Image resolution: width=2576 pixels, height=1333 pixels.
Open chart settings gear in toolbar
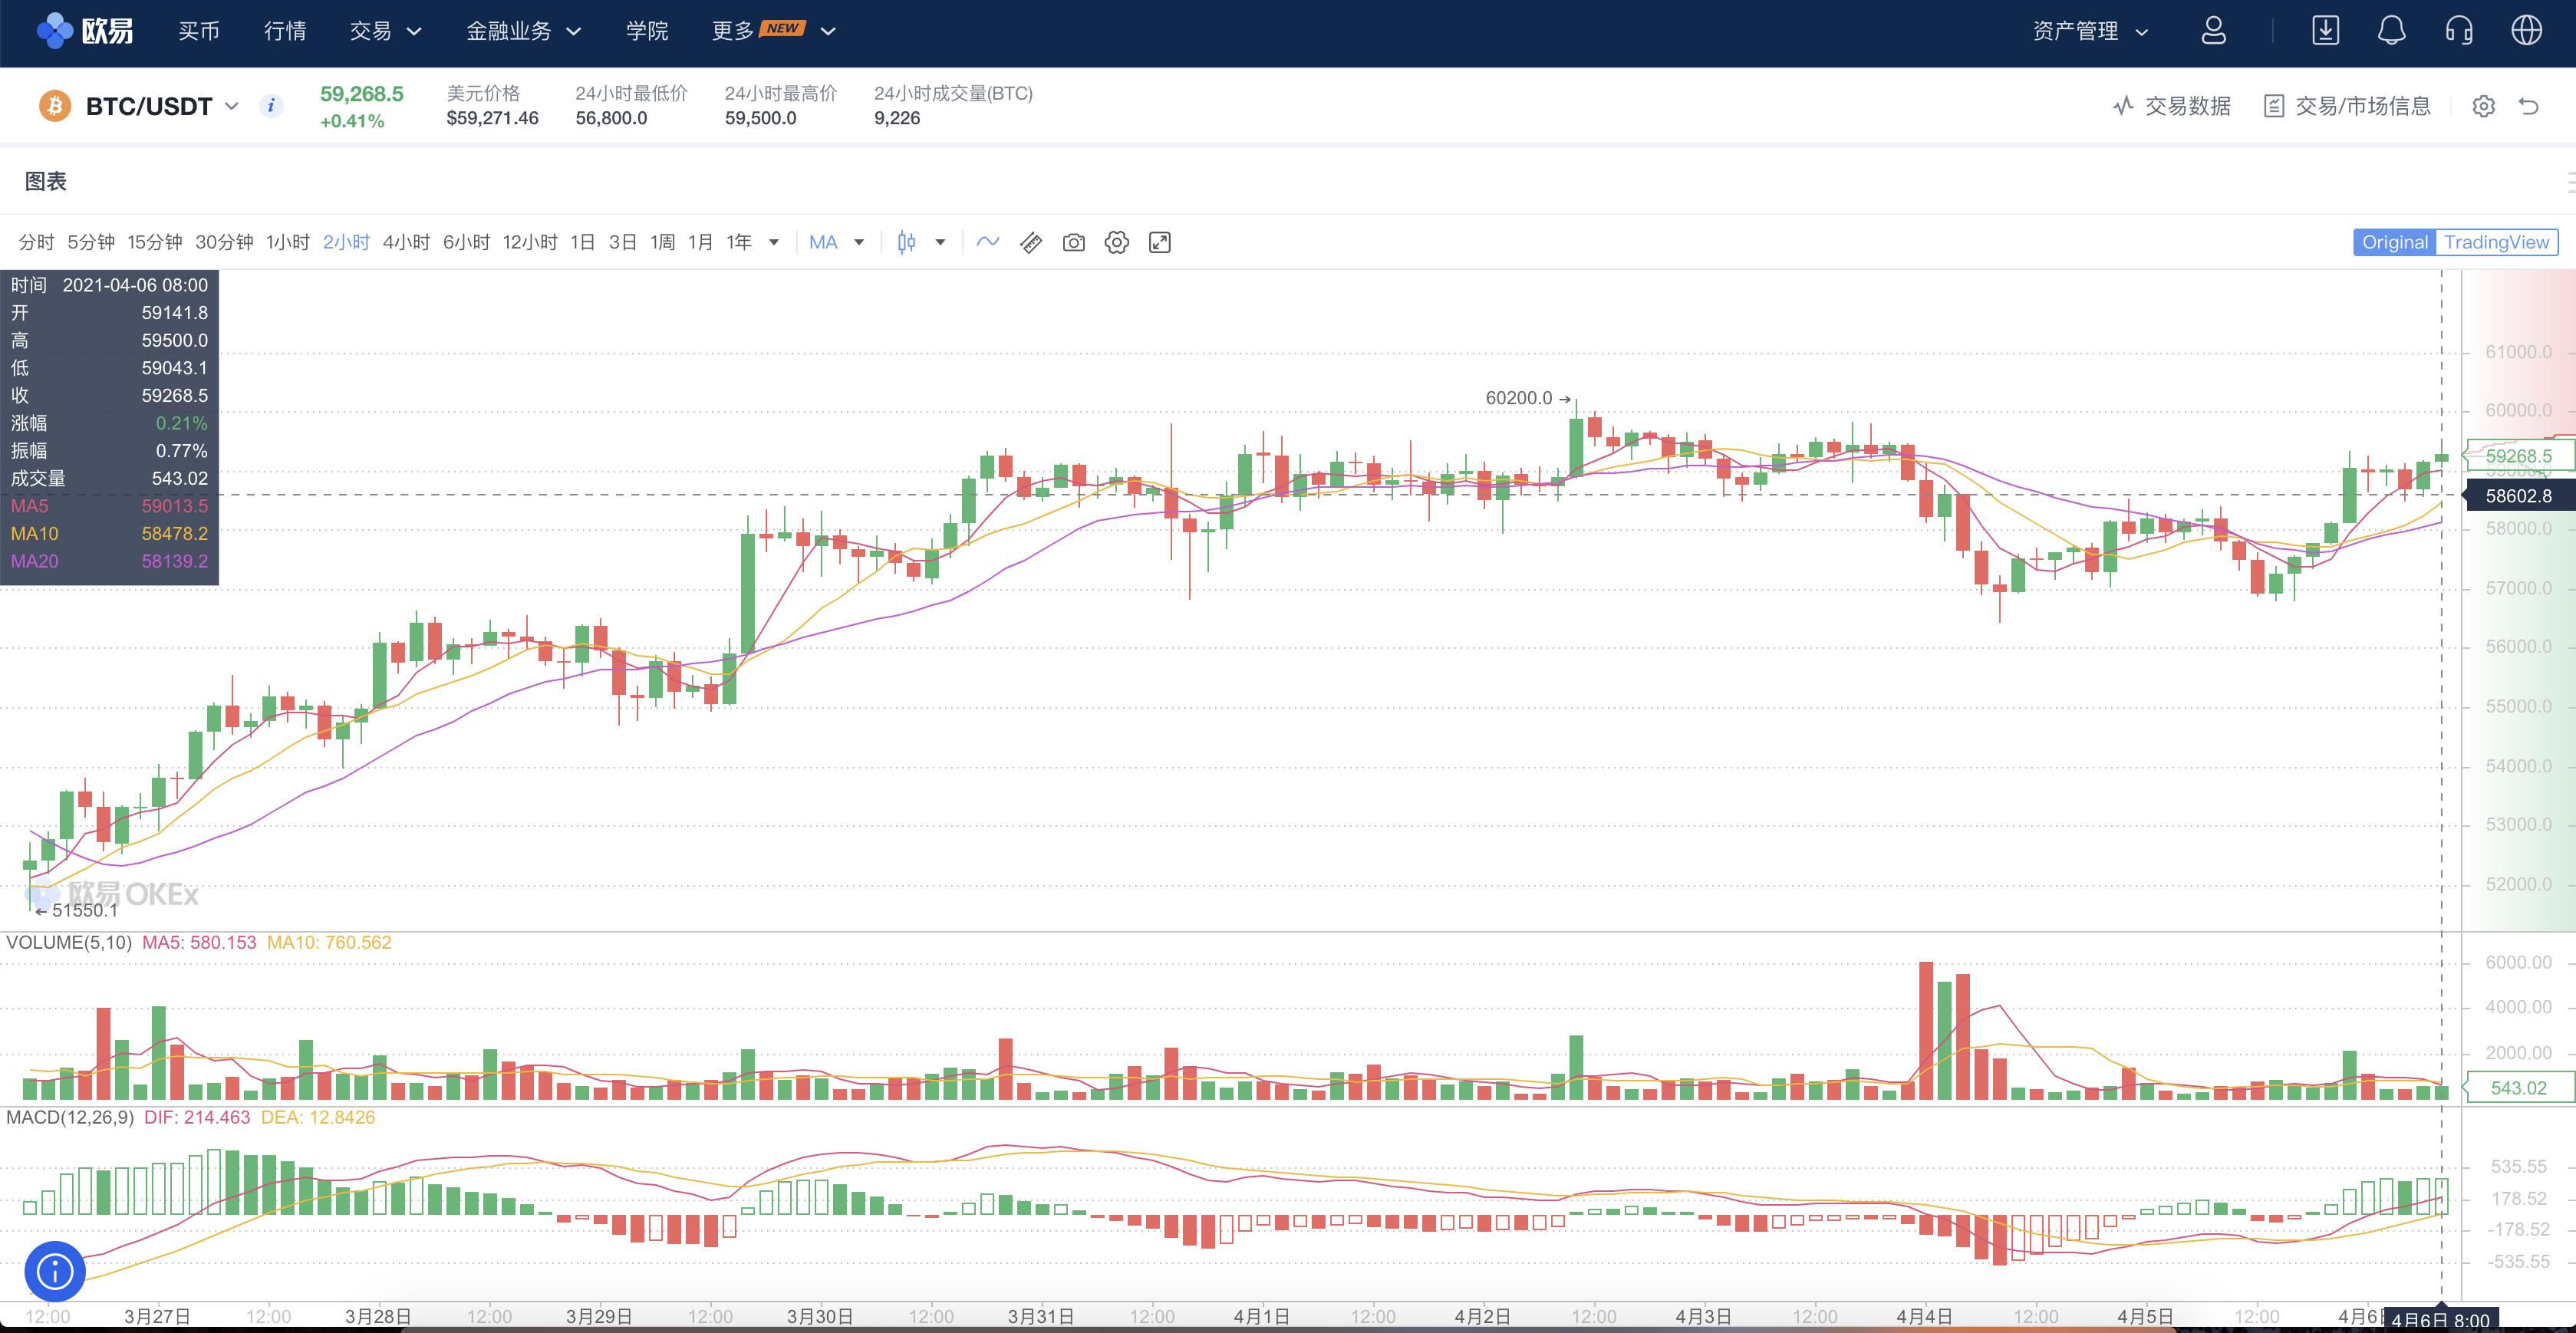click(x=1116, y=242)
